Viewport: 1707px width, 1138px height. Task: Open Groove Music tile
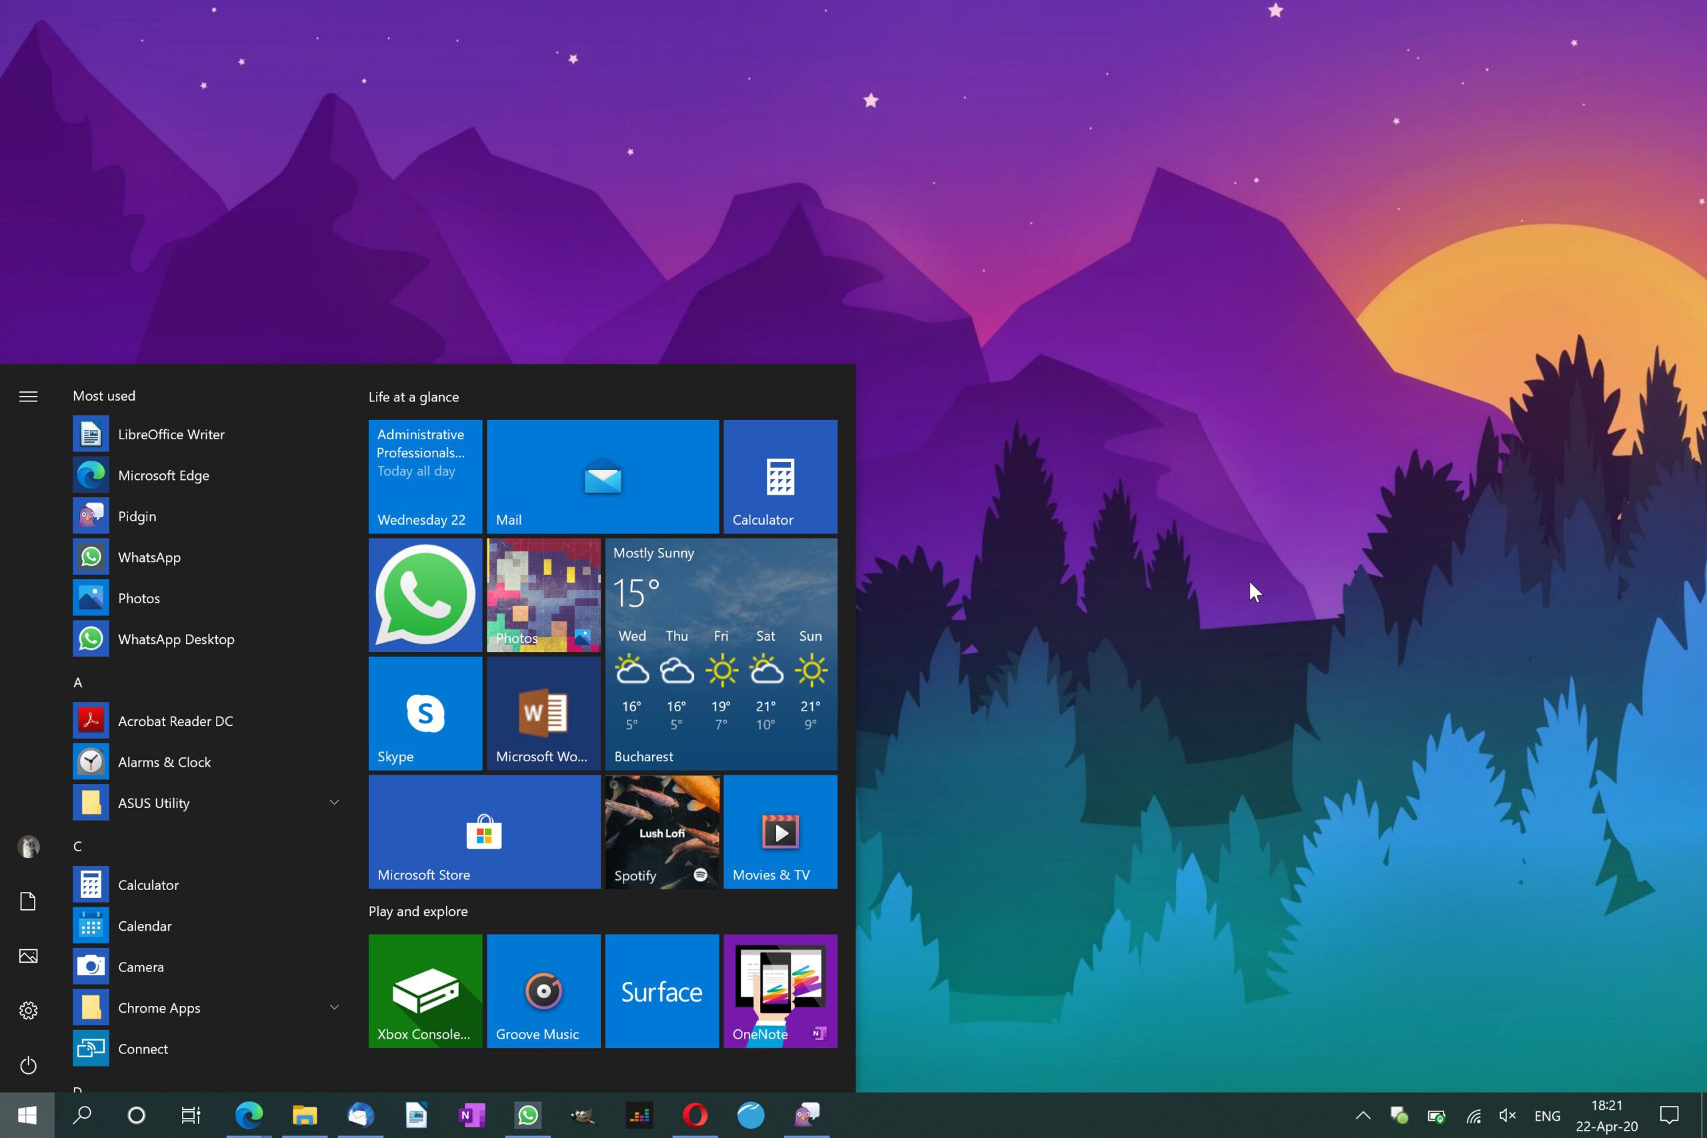pos(543,992)
